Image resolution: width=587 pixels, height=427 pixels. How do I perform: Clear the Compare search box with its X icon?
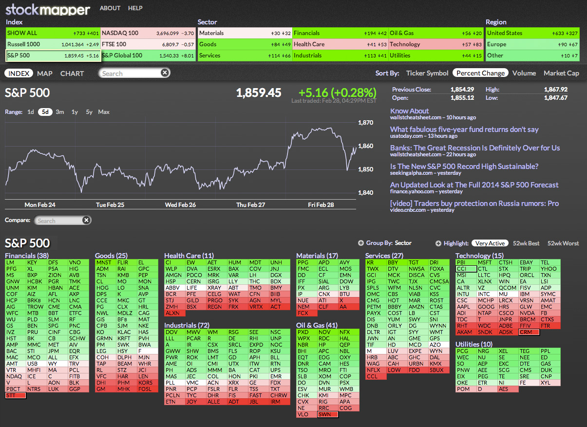click(86, 221)
